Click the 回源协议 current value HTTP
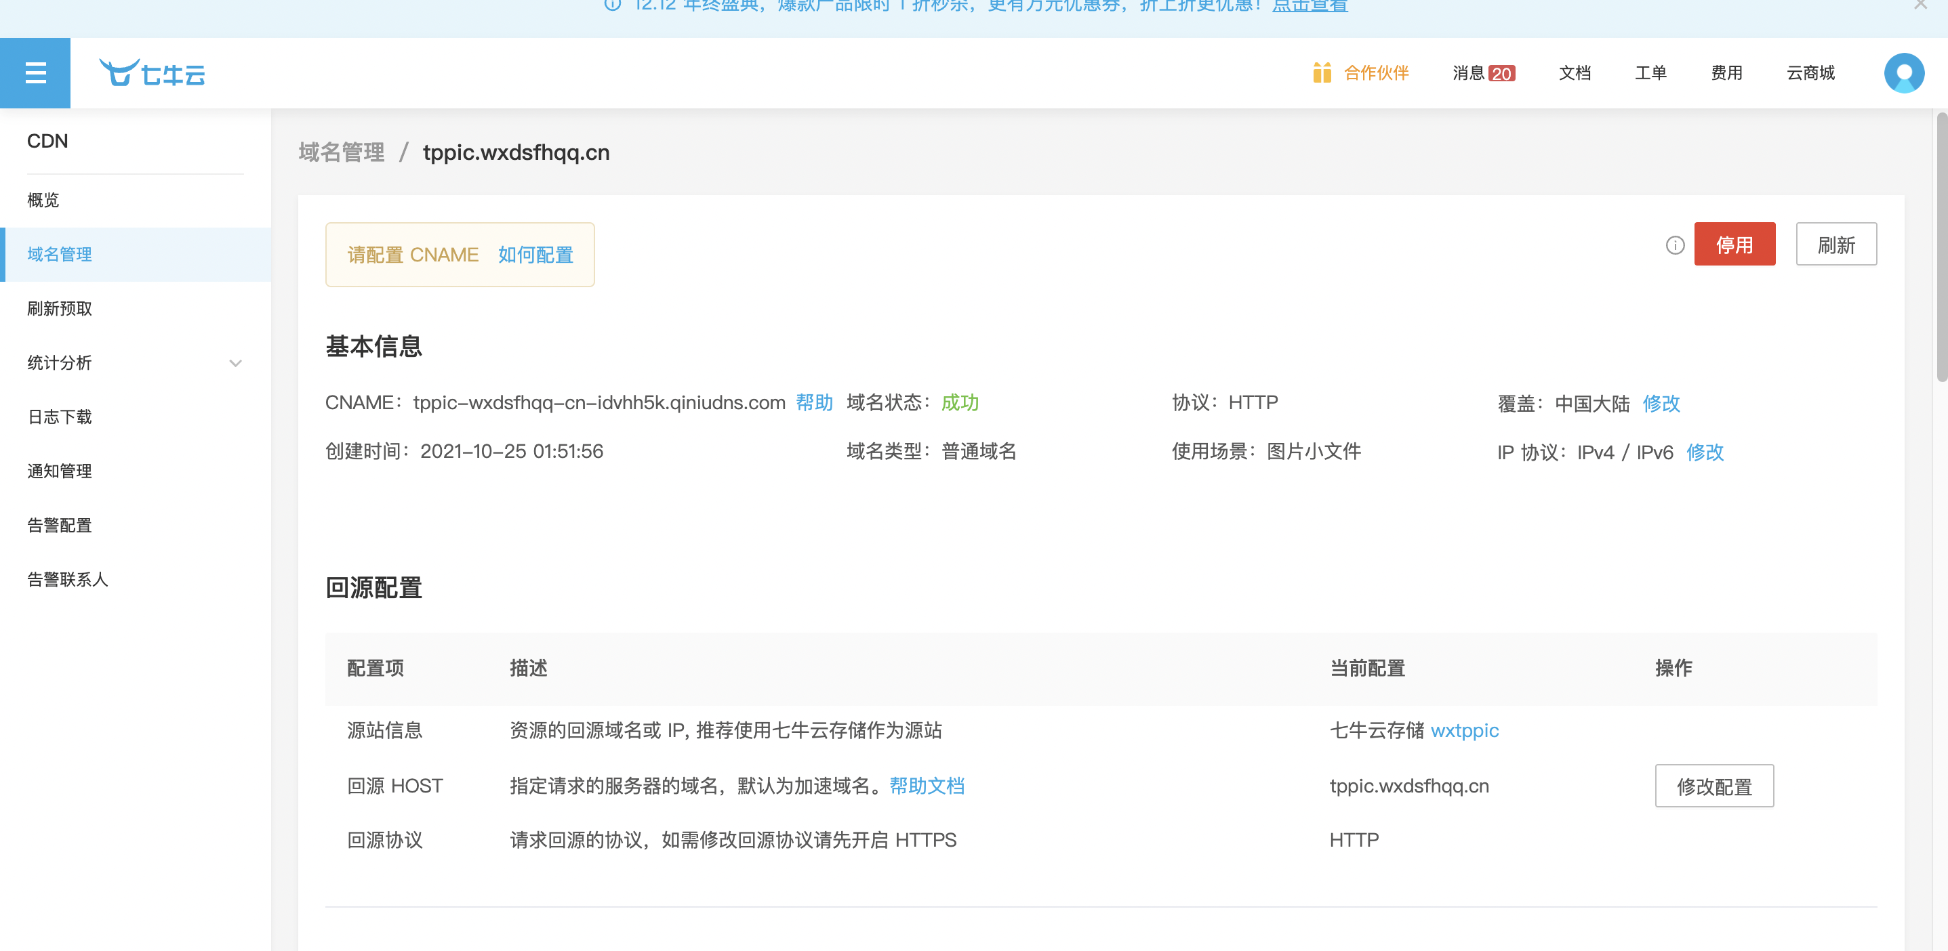The image size is (1948, 951). 1354,840
